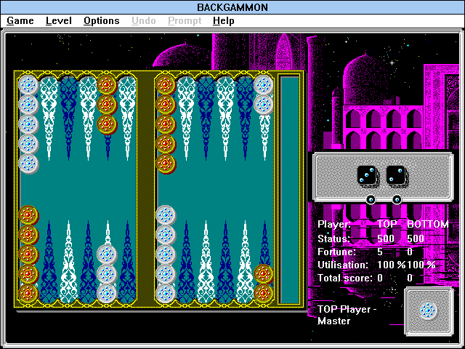This screenshot has width=465, height=349.
Task: Click the BACKGAMMON window title
Action: point(232,7)
